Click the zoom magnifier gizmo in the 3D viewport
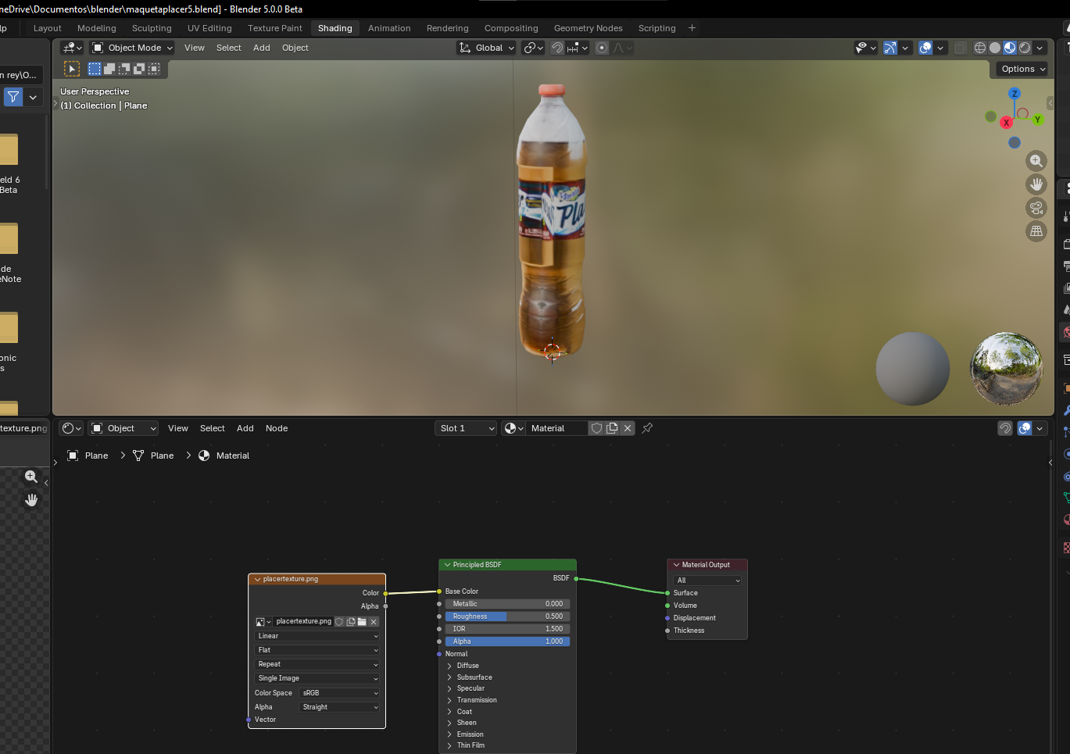The width and height of the screenshot is (1070, 754). (x=1036, y=161)
